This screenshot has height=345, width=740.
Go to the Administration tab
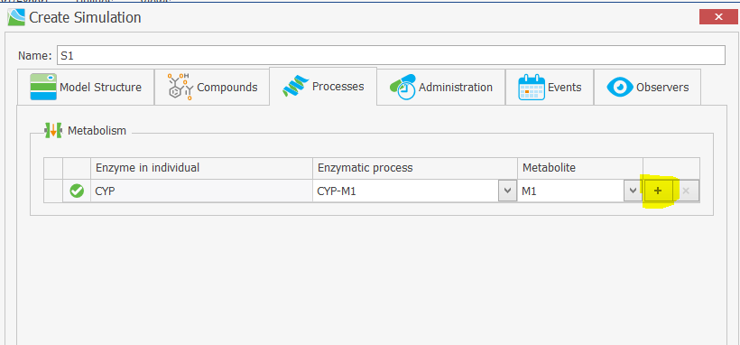pos(440,88)
